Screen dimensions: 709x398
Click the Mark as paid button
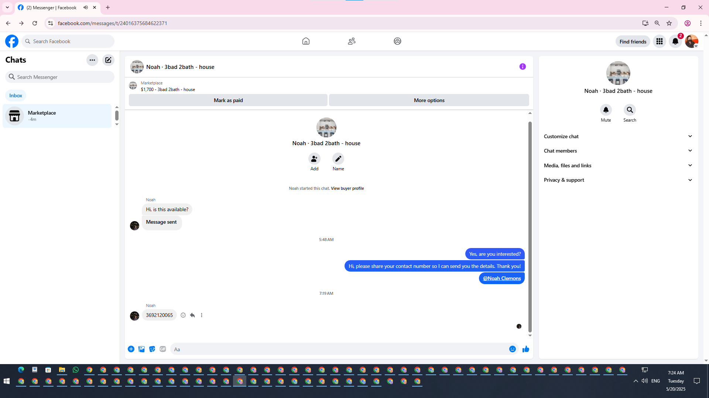tap(228, 100)
